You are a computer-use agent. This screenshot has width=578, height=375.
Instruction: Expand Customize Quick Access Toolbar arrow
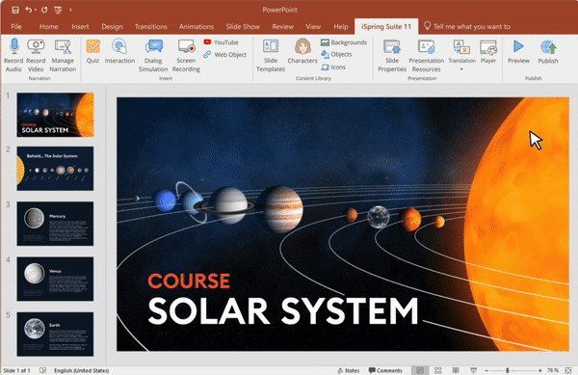[x=70, y=10]
